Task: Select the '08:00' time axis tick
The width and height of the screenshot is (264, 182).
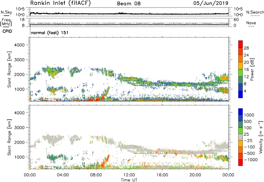Action: pyautogui.click(x=96, y=175)
